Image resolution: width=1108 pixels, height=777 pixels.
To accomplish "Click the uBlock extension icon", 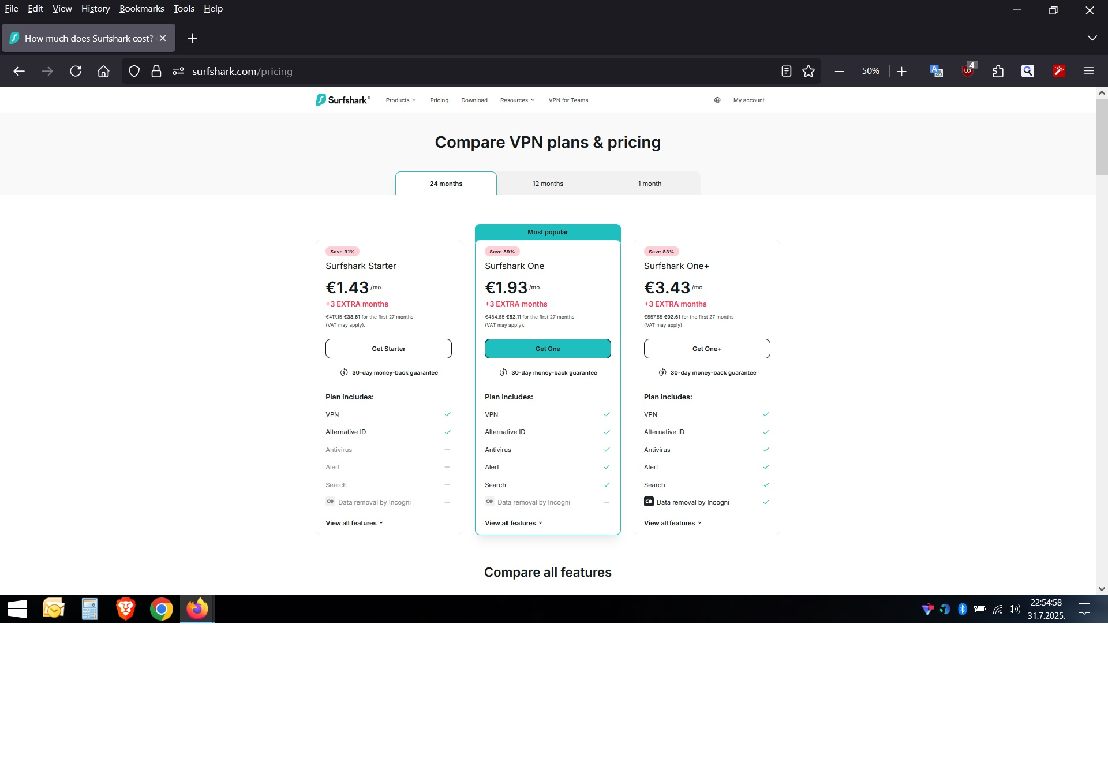I will (968, 71).
